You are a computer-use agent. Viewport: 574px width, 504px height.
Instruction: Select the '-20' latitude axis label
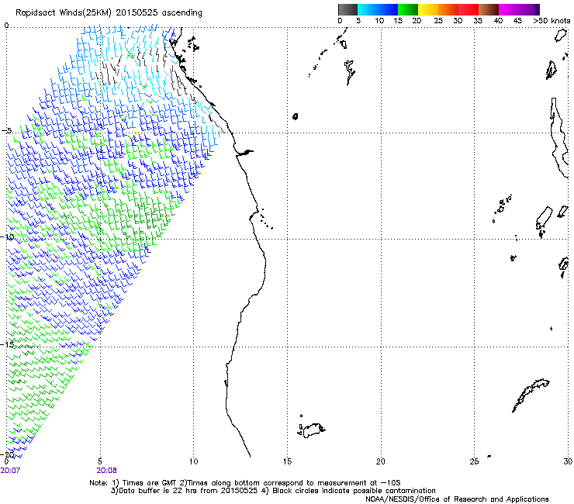(x=8, y=454)
